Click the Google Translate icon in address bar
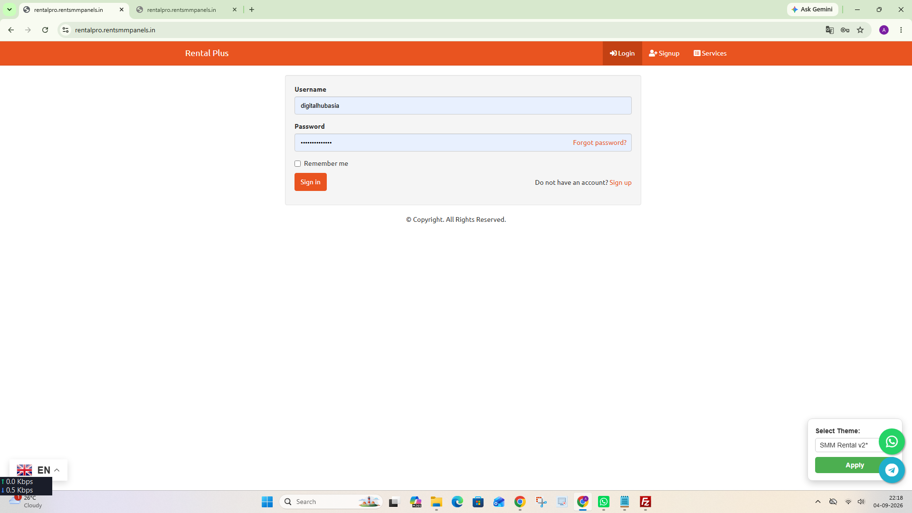The width and height of the screenshot is (912, 513). (830, 30)
